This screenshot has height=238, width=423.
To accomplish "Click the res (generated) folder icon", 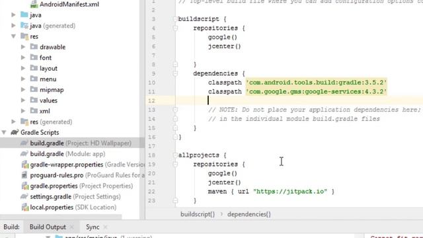I will 24,122.
